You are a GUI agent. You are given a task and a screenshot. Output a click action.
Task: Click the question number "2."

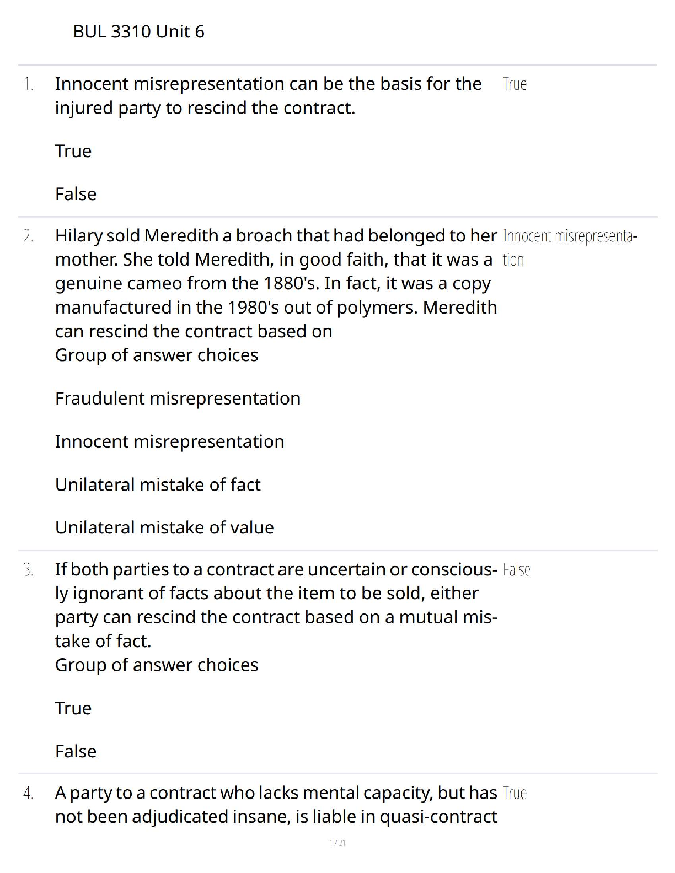(x=28, y=236)
